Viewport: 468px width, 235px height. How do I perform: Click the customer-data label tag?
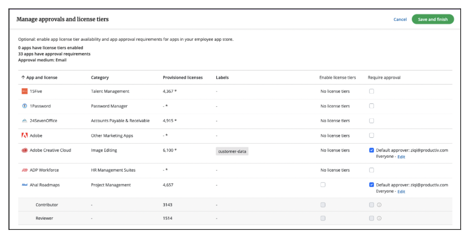point(232,151)
